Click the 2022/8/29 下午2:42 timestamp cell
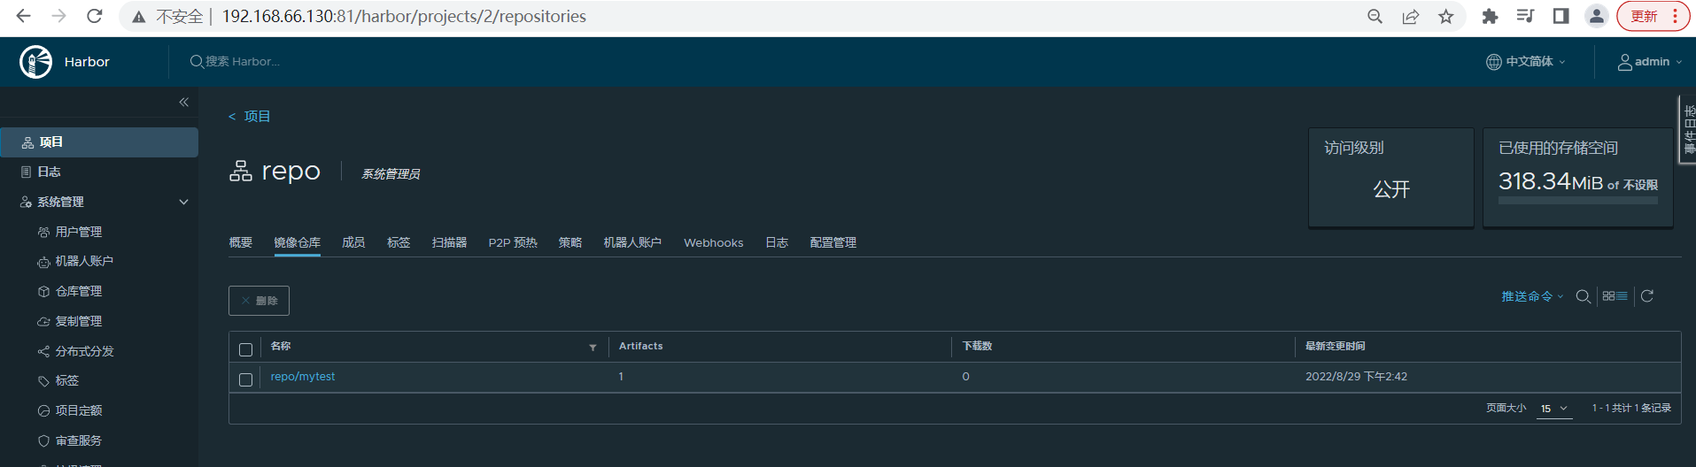The width and height of the screenshot is (1696, 467). 1356,377
